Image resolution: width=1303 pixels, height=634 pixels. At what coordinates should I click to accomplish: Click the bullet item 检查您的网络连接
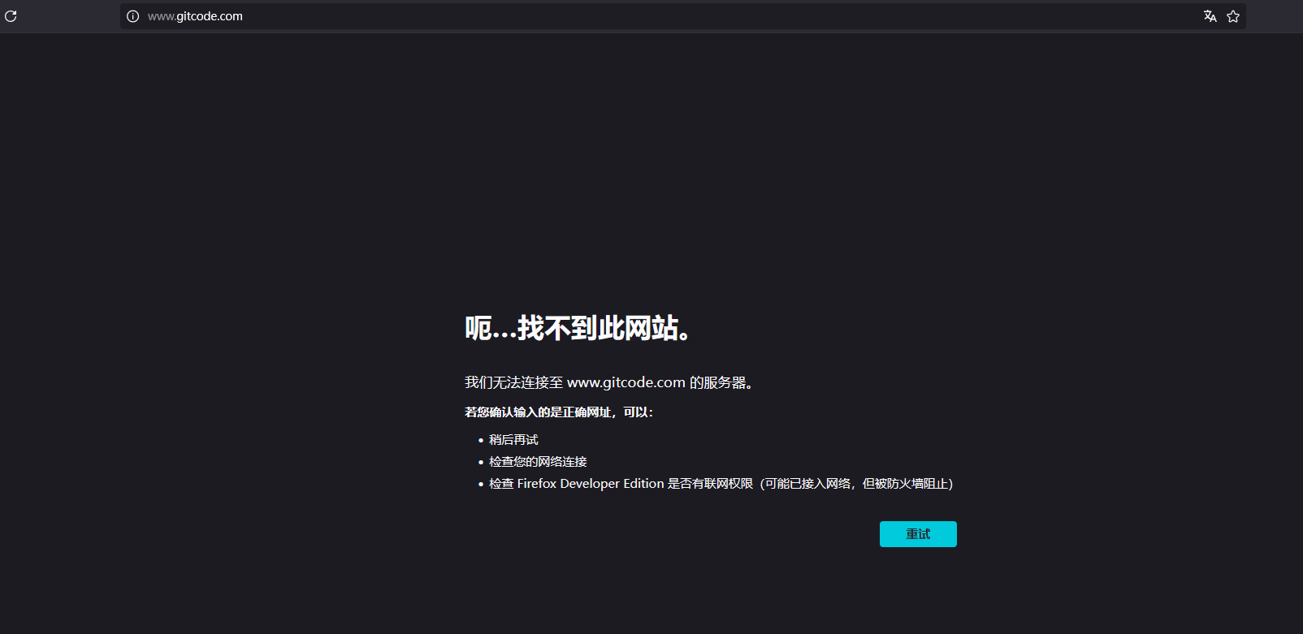point(538,462)
